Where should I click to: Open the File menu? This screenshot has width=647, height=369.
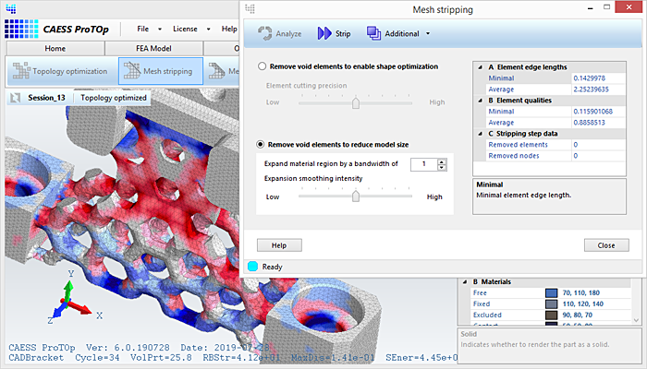[x=142, y=29]
